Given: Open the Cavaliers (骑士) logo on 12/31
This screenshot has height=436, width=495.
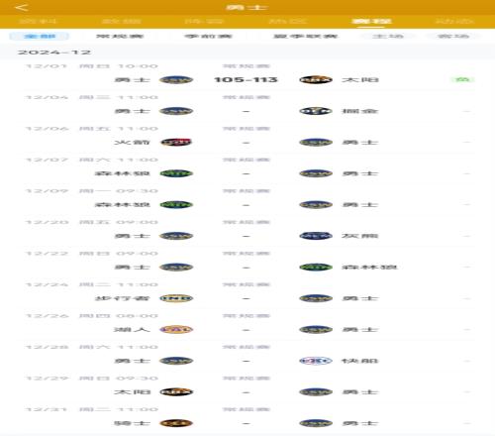Looking at the screenshot, I should pyautogui.click(x=176, y=423).
